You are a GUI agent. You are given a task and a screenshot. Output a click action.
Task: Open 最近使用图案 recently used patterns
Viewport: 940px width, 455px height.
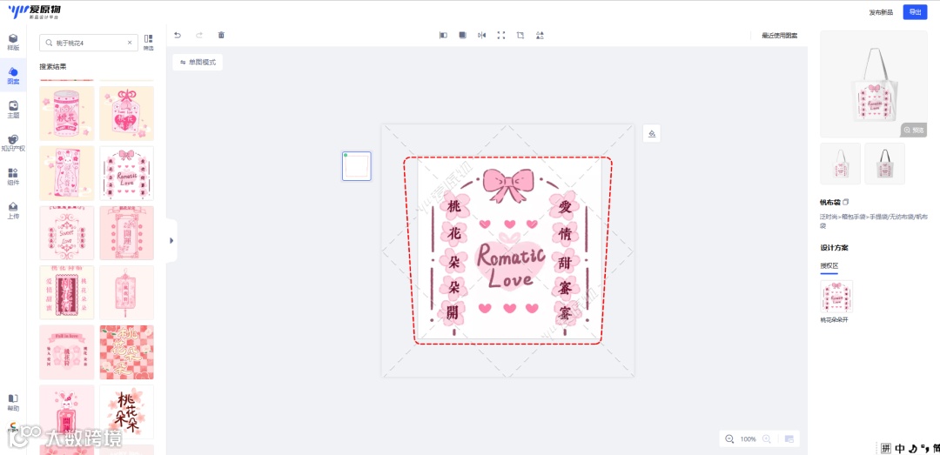point(779,36)
